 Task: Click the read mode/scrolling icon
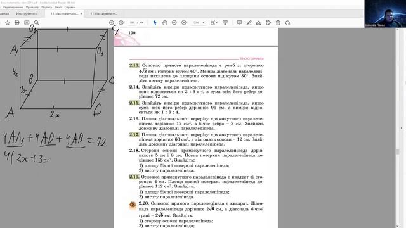(x=225, y=23)
